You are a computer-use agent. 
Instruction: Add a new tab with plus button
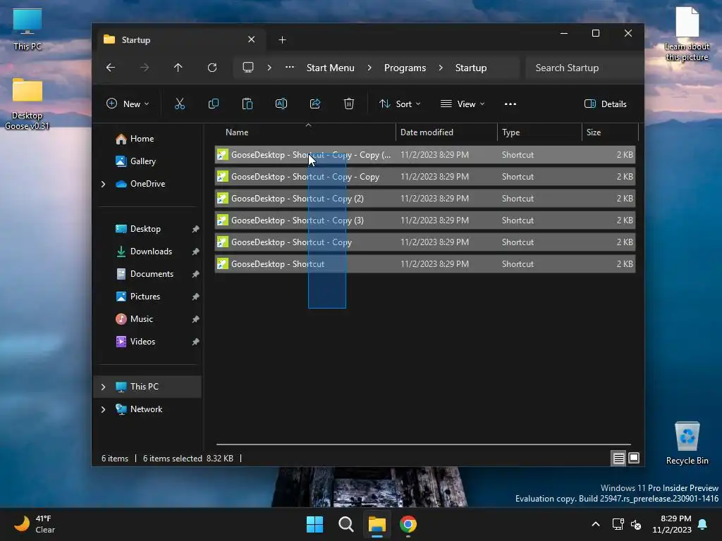pyautogui.click(x=282, y=40)
